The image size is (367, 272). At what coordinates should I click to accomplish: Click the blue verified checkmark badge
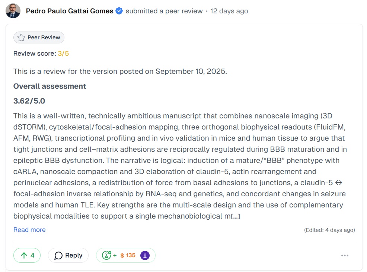coord(119,11)
